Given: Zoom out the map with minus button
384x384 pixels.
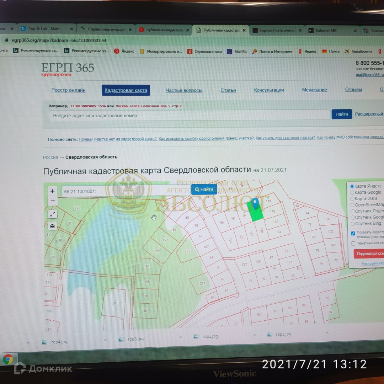Looking at the screenshot, I should tap(52, 201).
